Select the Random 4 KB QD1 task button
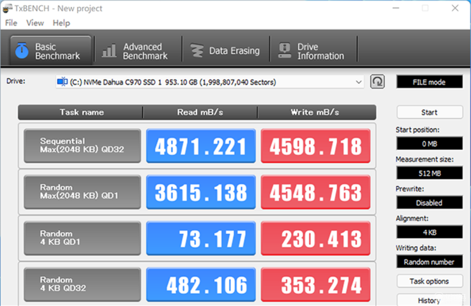The image size is (471, 306). [x=82, y=238]
